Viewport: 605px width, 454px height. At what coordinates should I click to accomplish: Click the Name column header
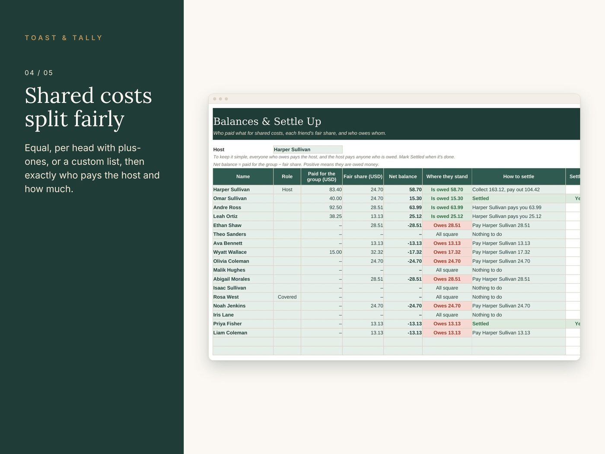243,176
